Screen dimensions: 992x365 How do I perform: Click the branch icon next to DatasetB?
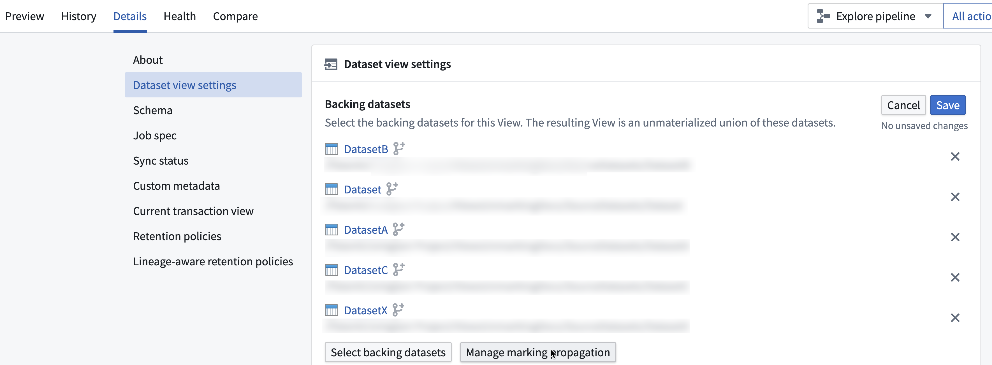(x=399, y=148)
